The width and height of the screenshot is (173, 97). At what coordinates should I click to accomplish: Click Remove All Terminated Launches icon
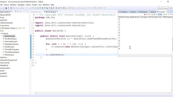149,15
